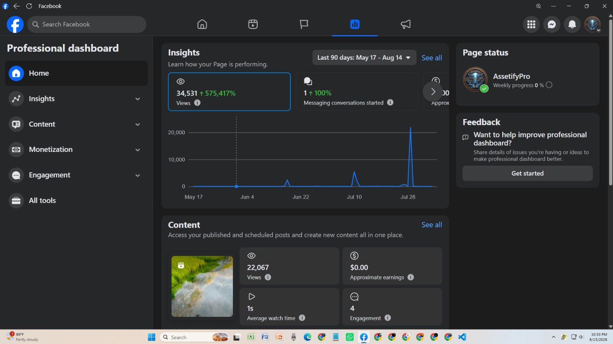The image size is (613, 344).
Task: Open the zoom magnifier in title bar
Action: [x=539, y=6]
